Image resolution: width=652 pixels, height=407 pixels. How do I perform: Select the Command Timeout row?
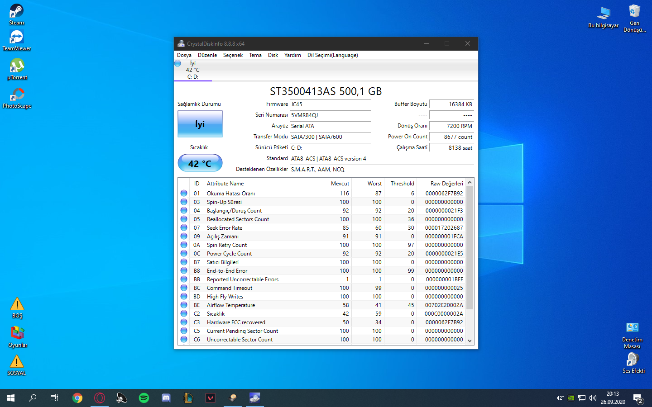tap(322, 288)
